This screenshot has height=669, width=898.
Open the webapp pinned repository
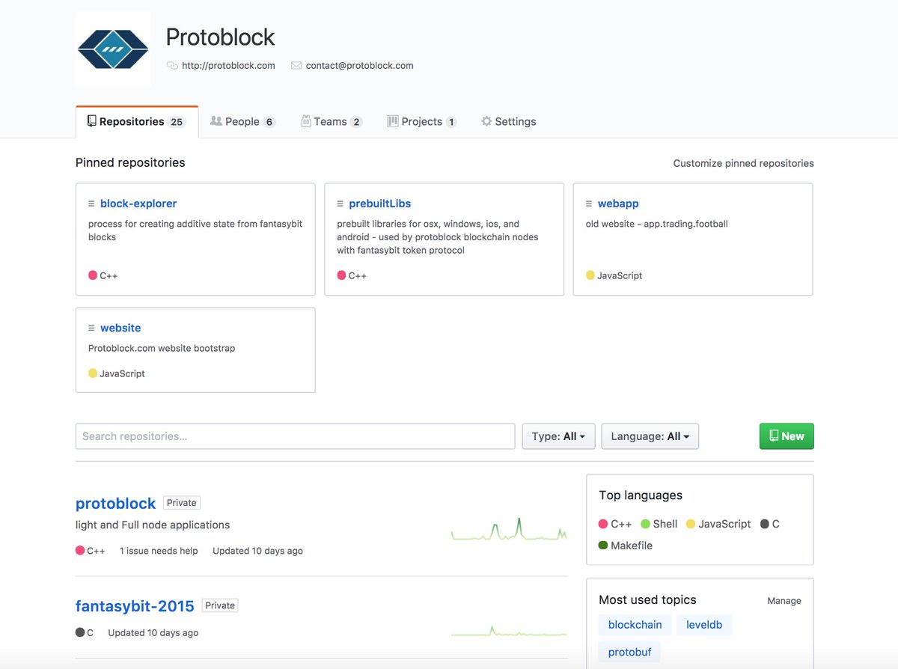[x=618, y=204]
